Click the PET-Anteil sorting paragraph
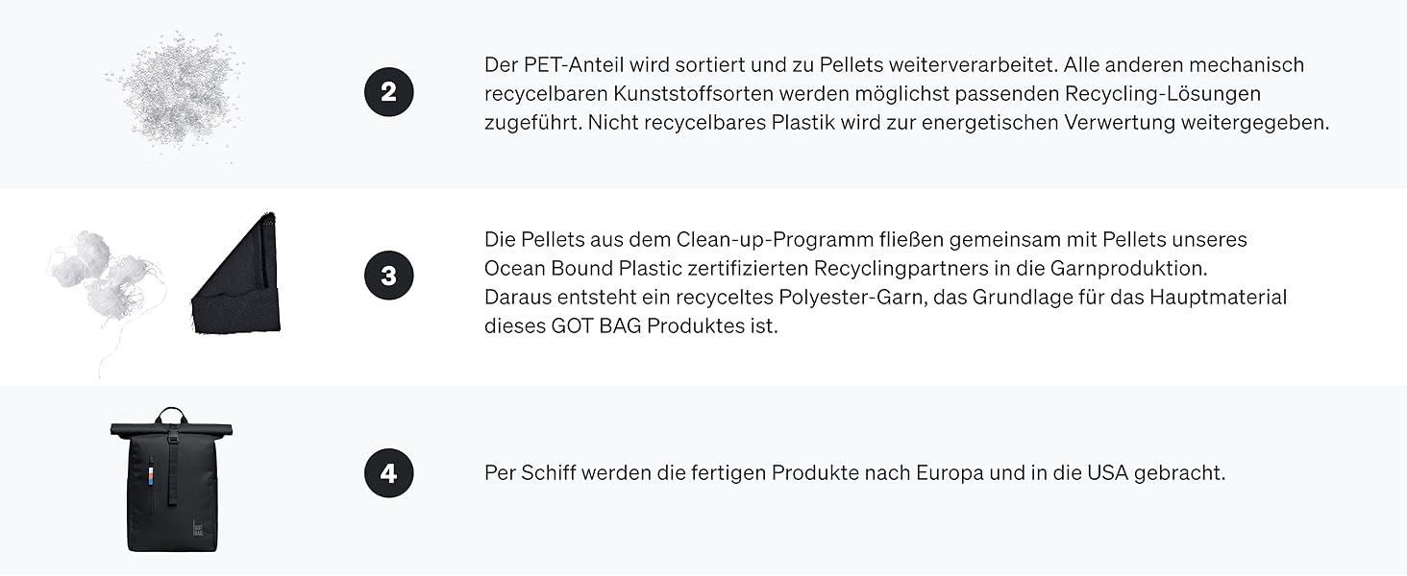 [x=906, y=93]
